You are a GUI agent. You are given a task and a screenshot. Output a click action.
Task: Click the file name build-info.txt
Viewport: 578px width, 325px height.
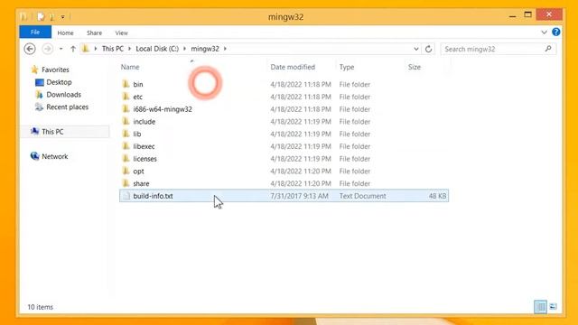[153, 196]
